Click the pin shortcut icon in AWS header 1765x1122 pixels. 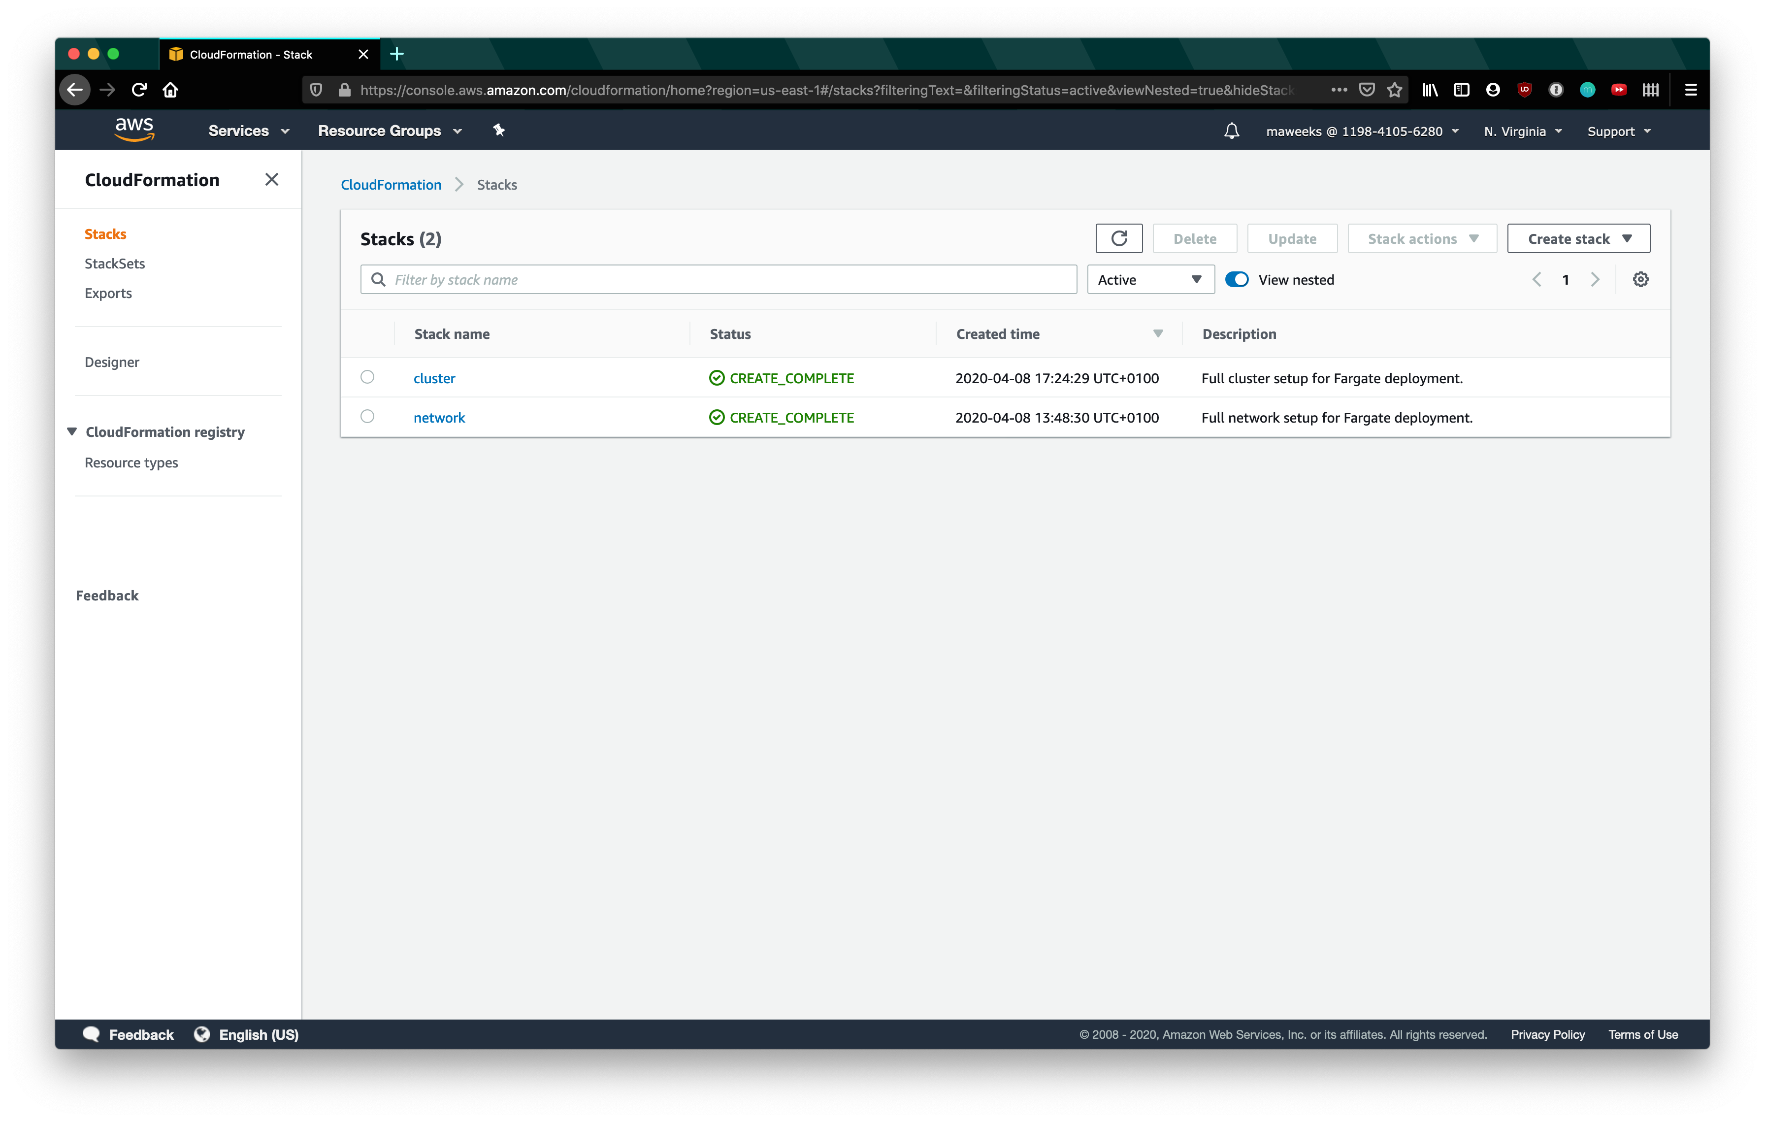pyautogui.click(x=499, y=131)
